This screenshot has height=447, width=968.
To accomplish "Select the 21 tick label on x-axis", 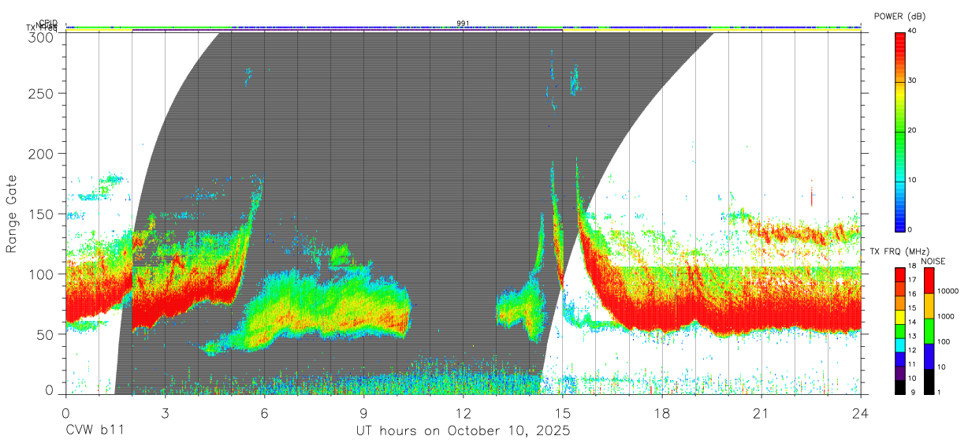I will [x=761, y=413].
